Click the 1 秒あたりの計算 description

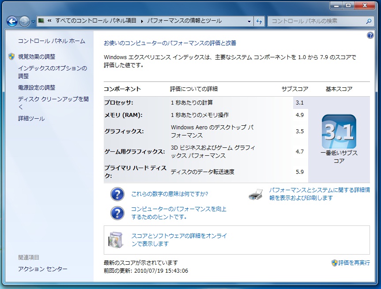pyautogui.click(x=192, y=103)
